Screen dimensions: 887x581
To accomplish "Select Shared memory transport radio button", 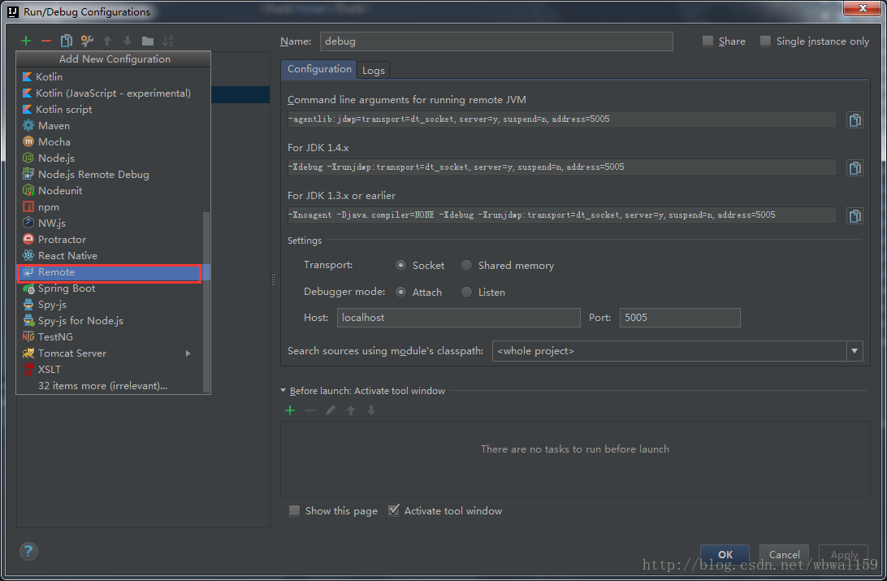I will pos(467,266).
